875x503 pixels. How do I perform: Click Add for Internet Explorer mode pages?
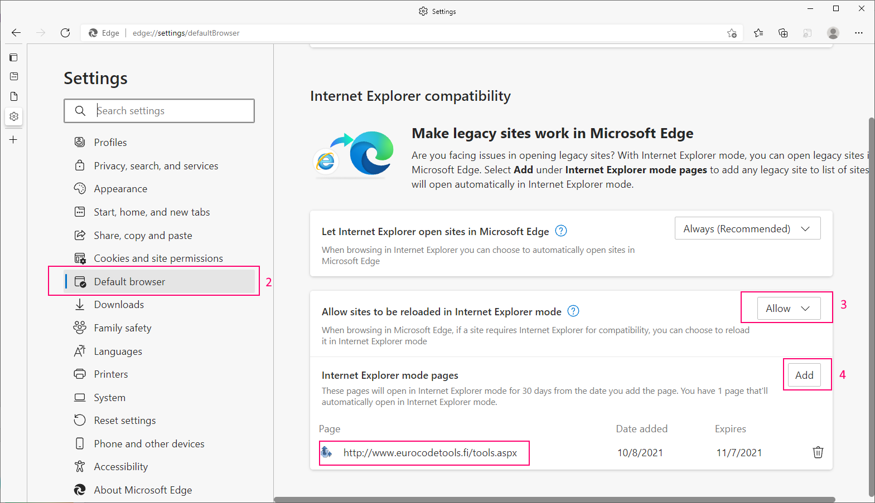[804, 375]
